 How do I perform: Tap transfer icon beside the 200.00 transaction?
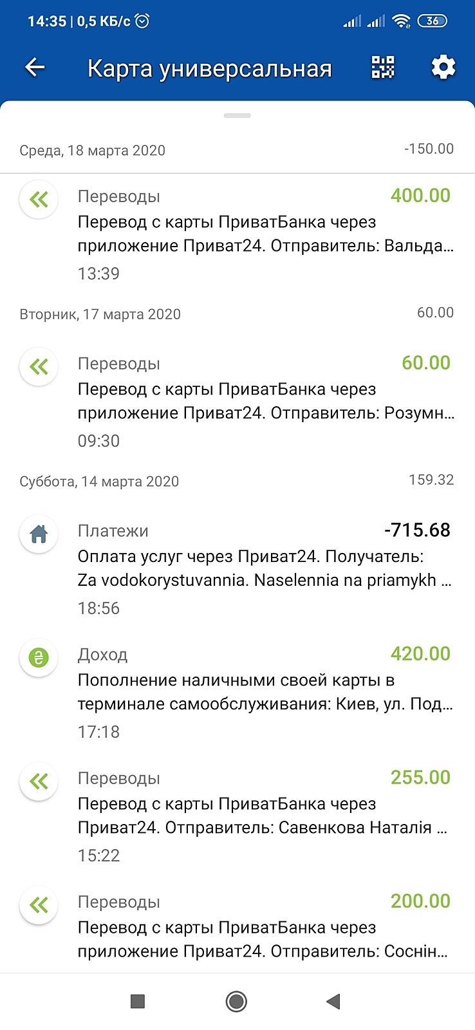39,905
